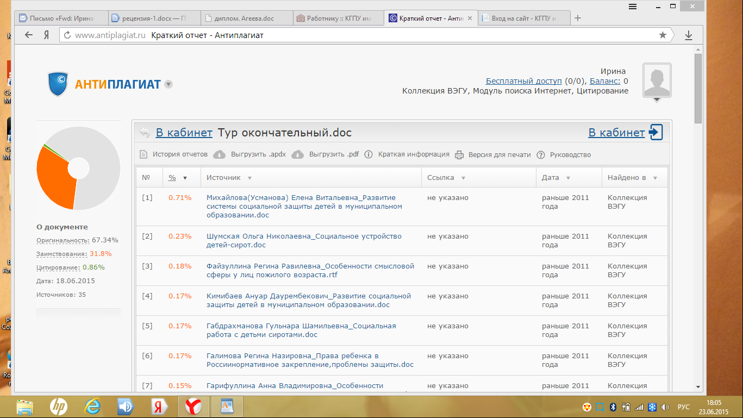Viewport: 743px width, 418px height.
Task: Click the exit-to-cabinet door icon
Action: click(x=656, y=132)
